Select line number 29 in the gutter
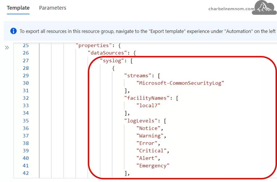This screenshot has height=182, width=277. click(26, 76)
